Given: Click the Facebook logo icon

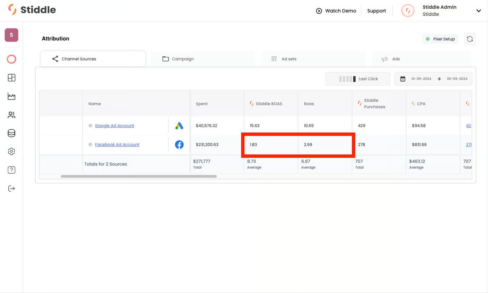Looking at the screenshot, I should click(179, 144).
